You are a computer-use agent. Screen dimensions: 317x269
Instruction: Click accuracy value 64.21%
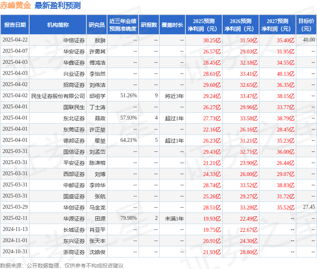(x=129, y=140)
